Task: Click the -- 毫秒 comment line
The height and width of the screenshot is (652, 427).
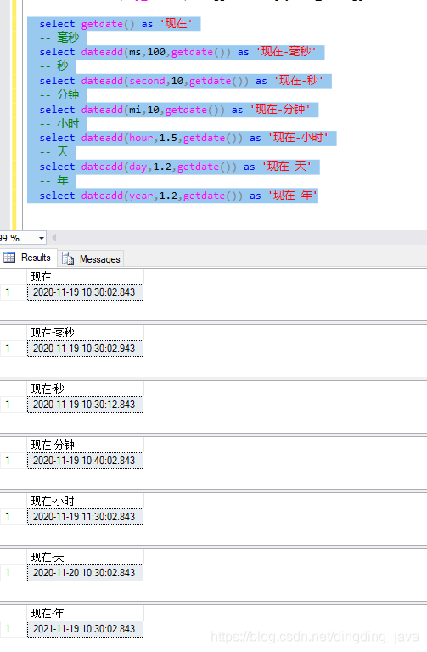Action: (59, 38)
